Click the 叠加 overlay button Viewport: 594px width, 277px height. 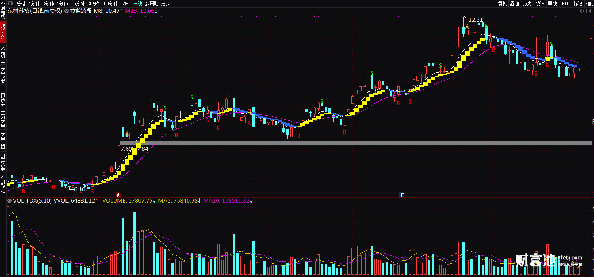tap(515, 4)
